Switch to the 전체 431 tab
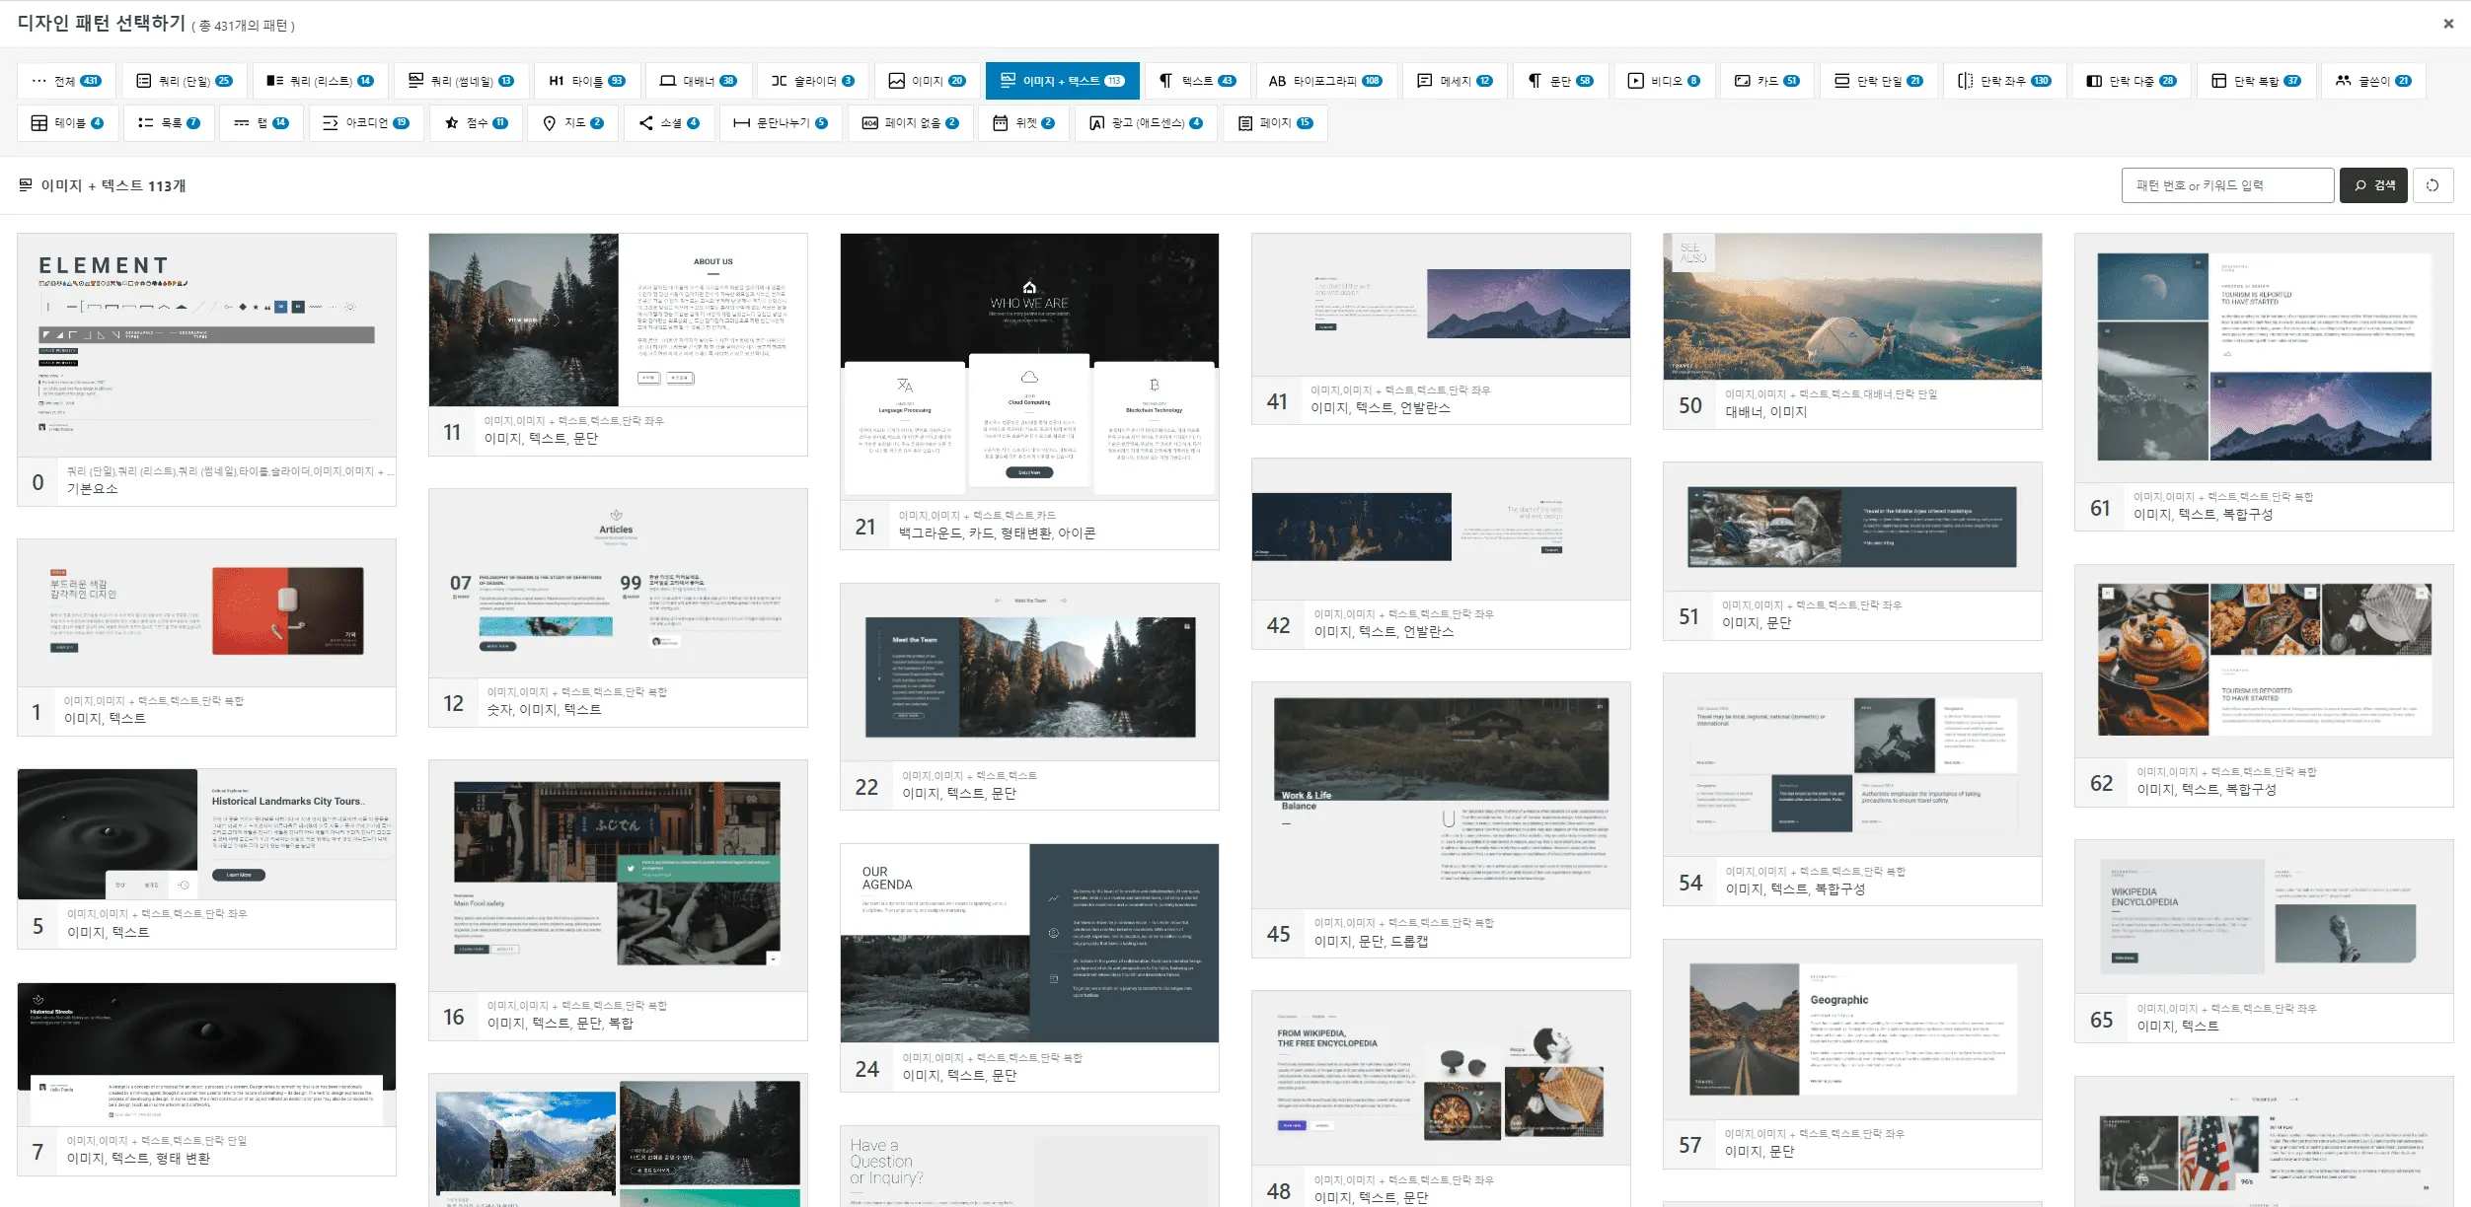Image resolution: width=2471 pixels, height=1207 pixels. [x=66, y=81]
